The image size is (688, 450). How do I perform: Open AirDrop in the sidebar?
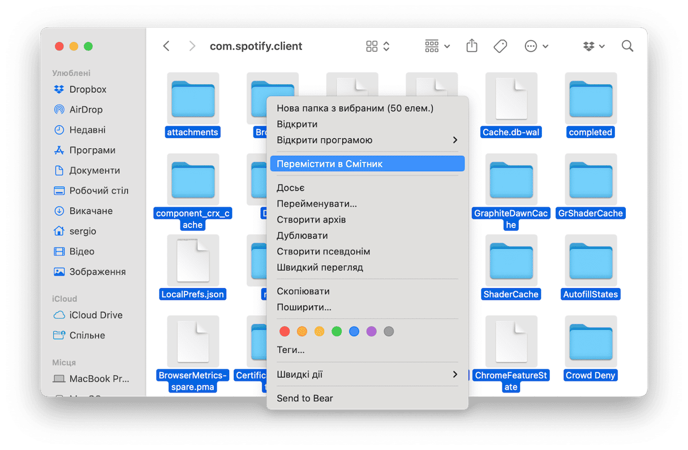(85, 110)
